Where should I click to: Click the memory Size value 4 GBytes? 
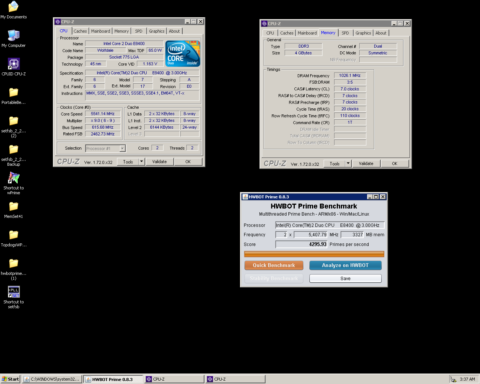[303, 53]
